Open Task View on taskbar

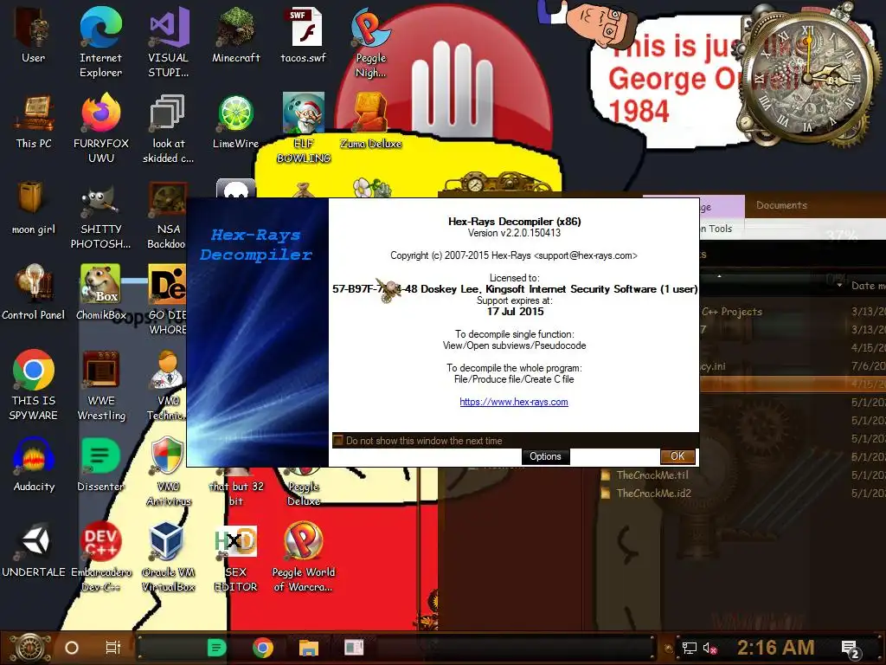click(x=113, y=648)
